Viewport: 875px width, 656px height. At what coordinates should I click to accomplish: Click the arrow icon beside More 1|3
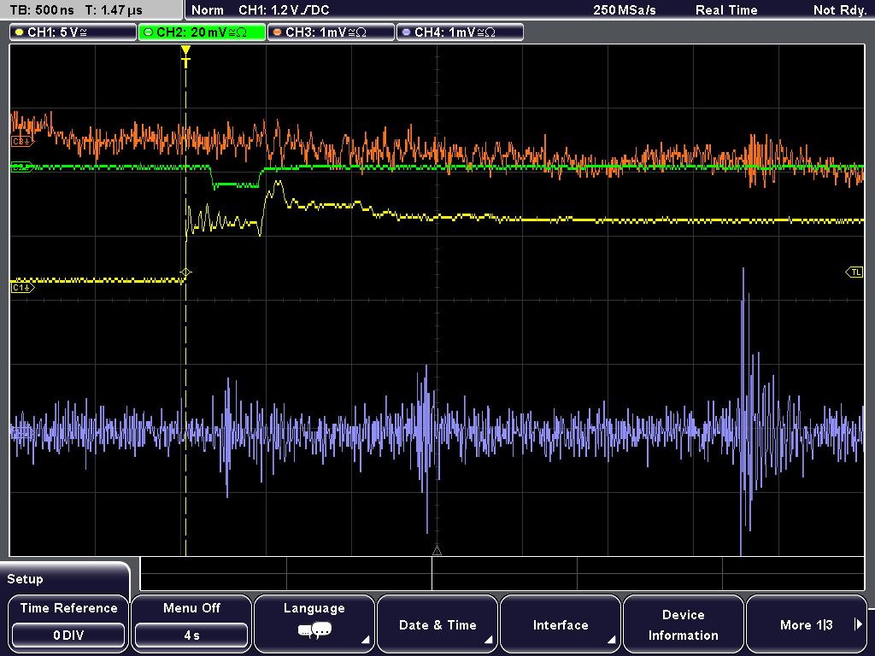(858, 624)
